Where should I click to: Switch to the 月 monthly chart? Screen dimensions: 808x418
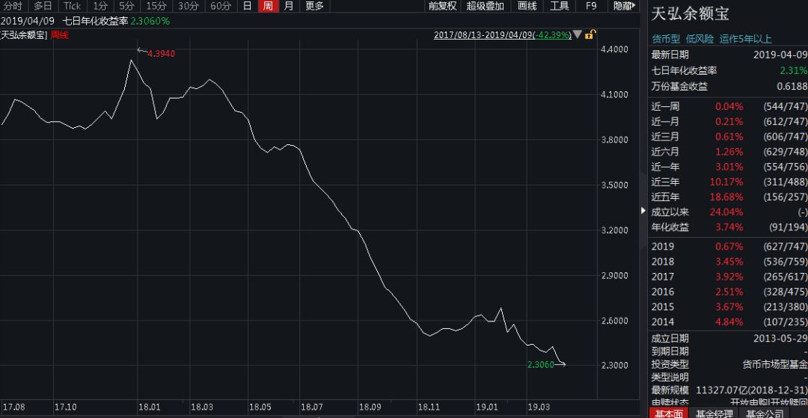289,6
